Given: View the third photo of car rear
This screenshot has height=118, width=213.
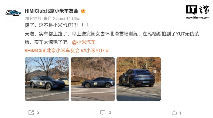Looking at the screenshot, I should 139,79.
